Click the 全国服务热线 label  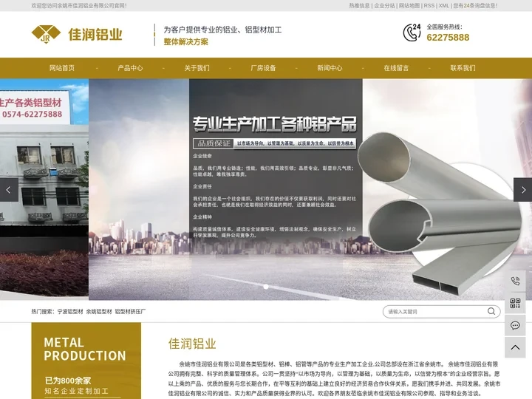(444, 27)
